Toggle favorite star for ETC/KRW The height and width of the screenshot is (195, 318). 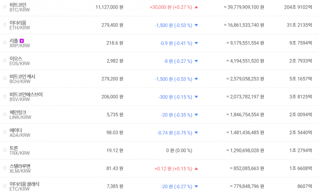(5, 186)
